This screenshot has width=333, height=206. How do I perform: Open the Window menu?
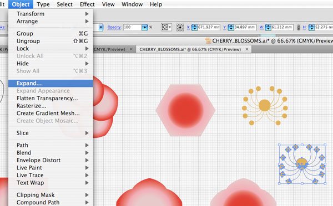click(x=132, y=4)
